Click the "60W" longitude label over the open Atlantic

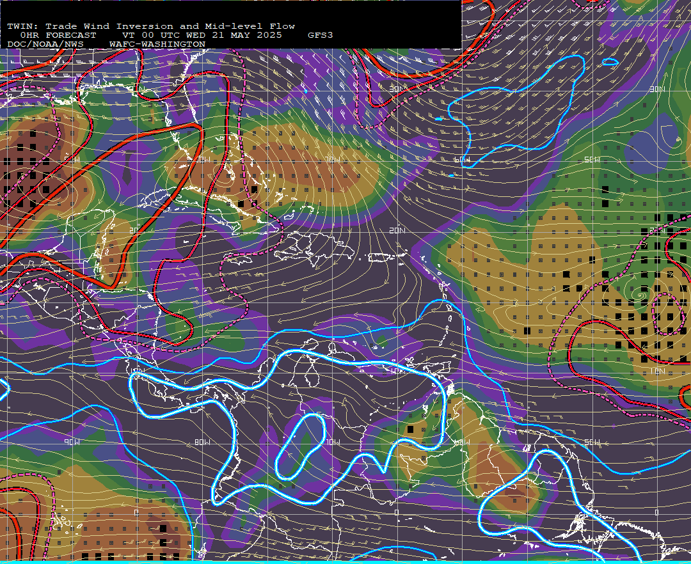click(462, 160)
